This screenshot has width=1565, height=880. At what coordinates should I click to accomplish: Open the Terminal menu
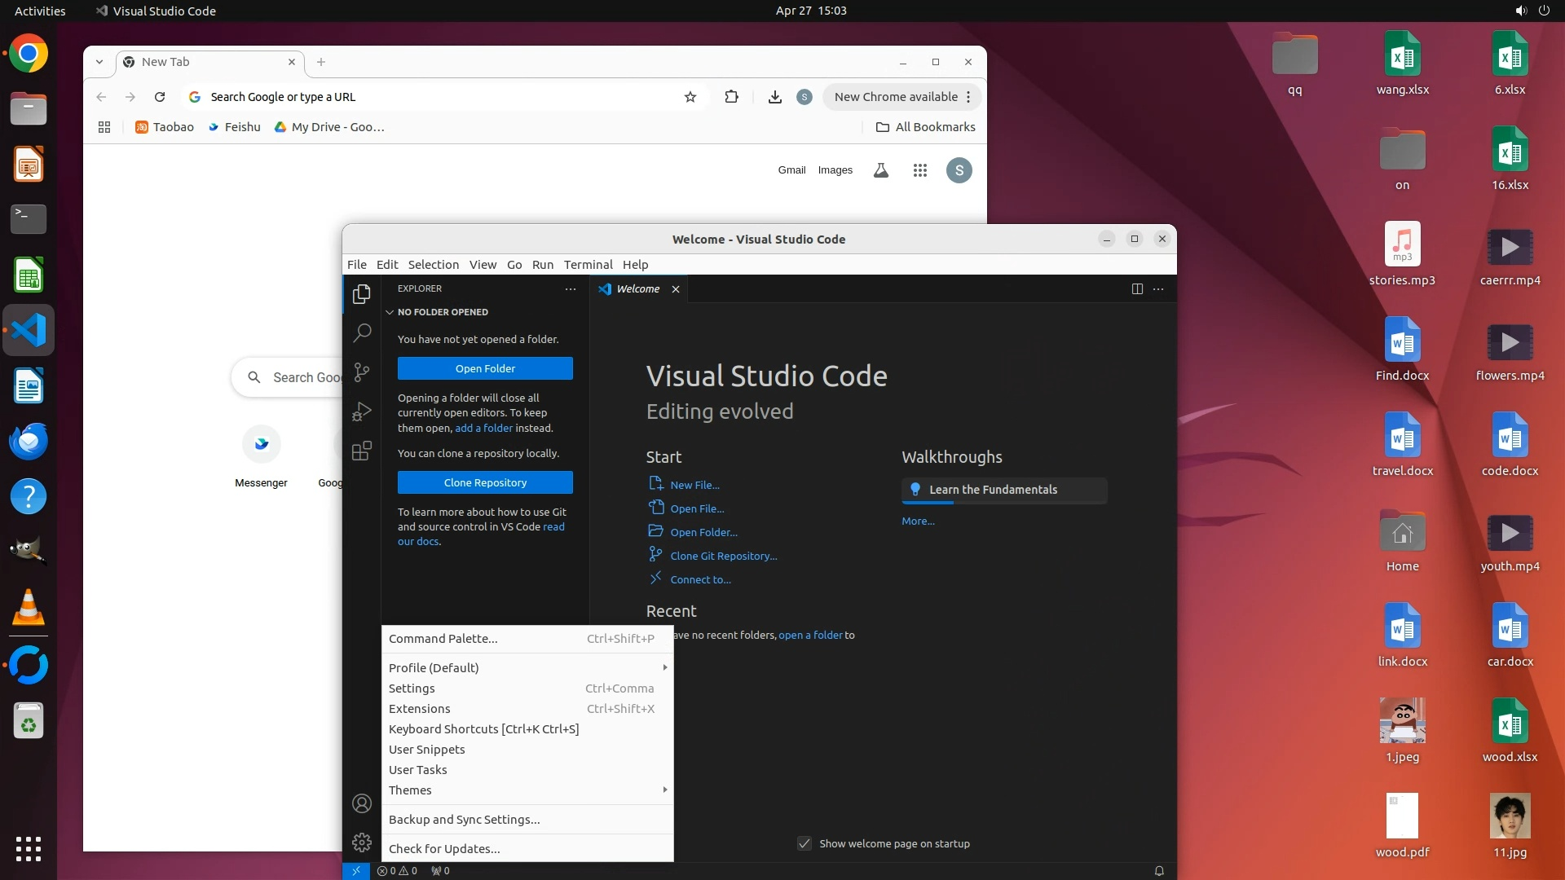tap(588, 265)
